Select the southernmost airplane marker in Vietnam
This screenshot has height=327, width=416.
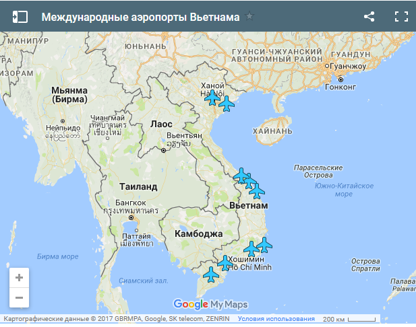211,275
